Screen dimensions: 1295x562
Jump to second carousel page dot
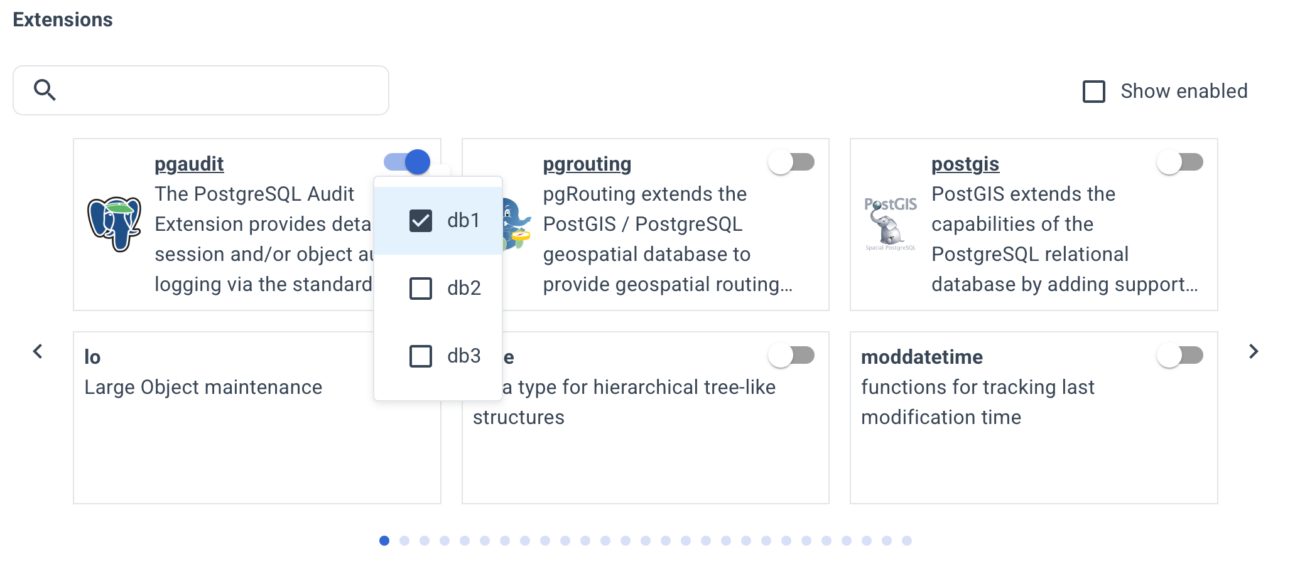(404, 541)
